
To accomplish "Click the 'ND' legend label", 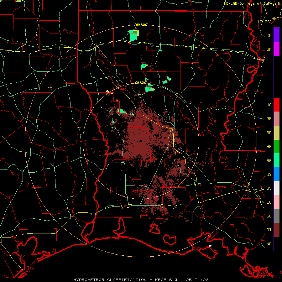I will coord(269,244).
